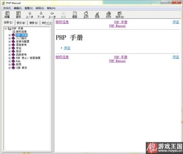
Task: Expand the 函数参考 node
Action: pos(10,55)
